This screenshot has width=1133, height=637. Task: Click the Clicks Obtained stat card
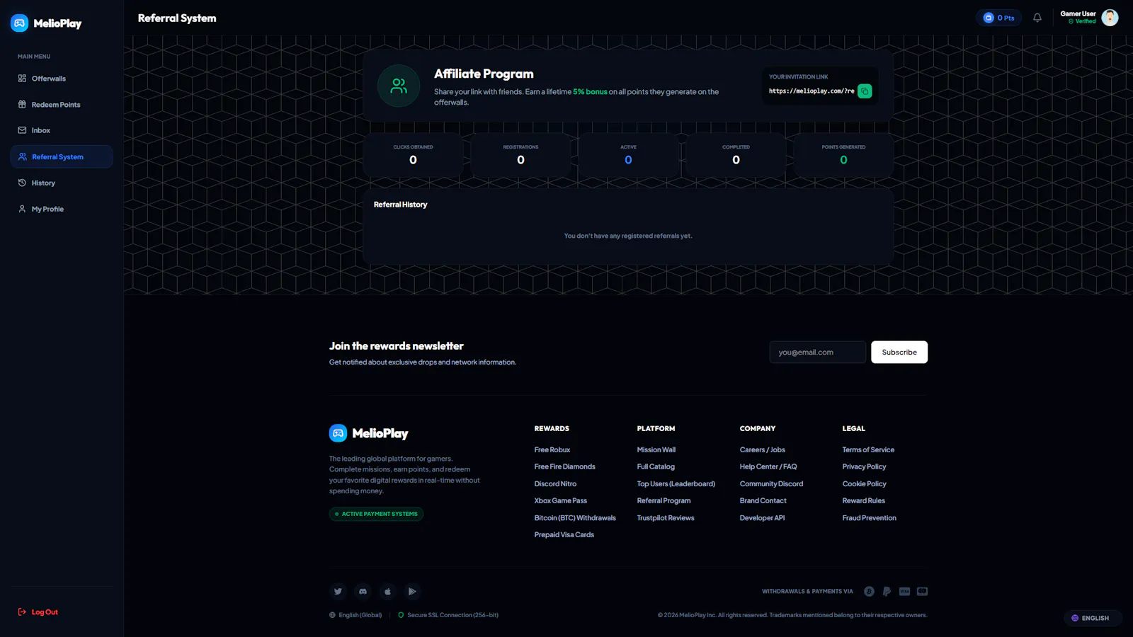(413, 154)
